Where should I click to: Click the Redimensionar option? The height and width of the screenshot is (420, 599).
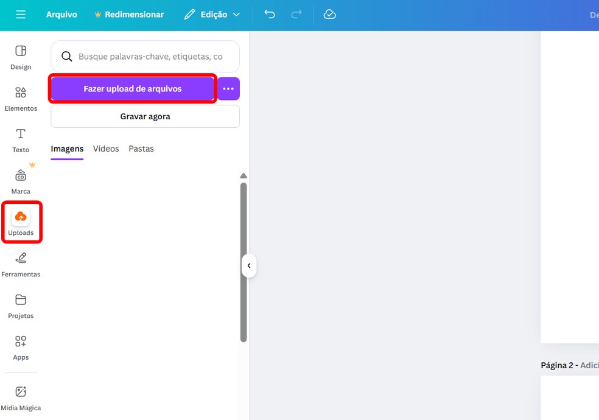click(129, 15)
